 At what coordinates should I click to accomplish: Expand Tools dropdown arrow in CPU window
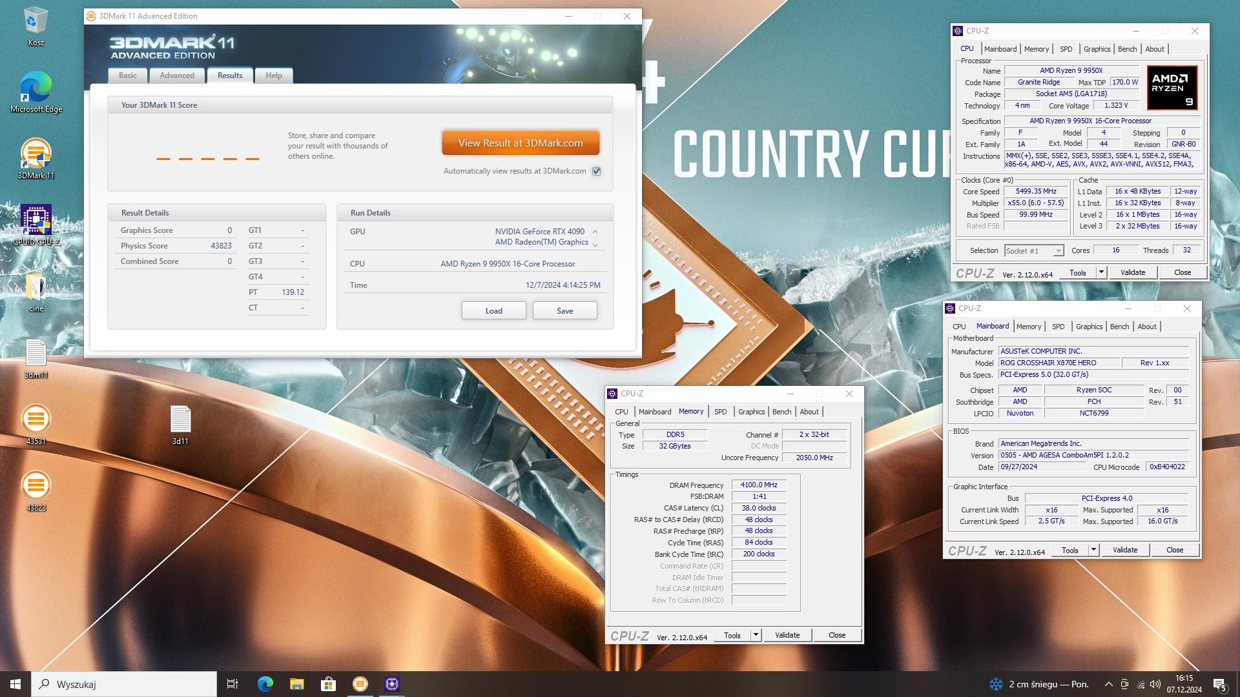click(1101, 272)
